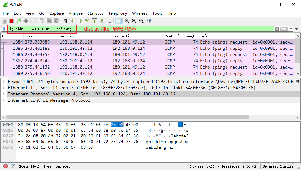Restart the current capture
301x170 pixels.
point(19,21)
